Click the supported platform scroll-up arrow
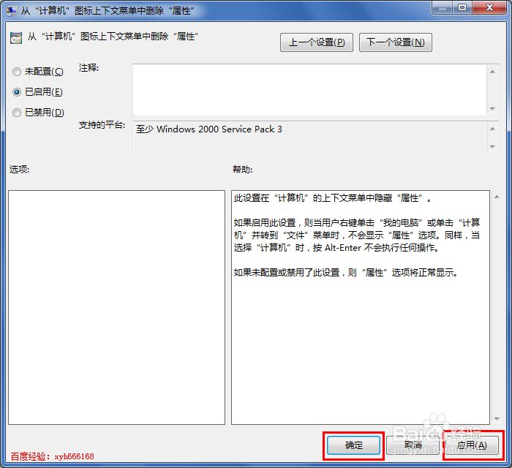Screen dimensions: 512x468 [492, 129]
